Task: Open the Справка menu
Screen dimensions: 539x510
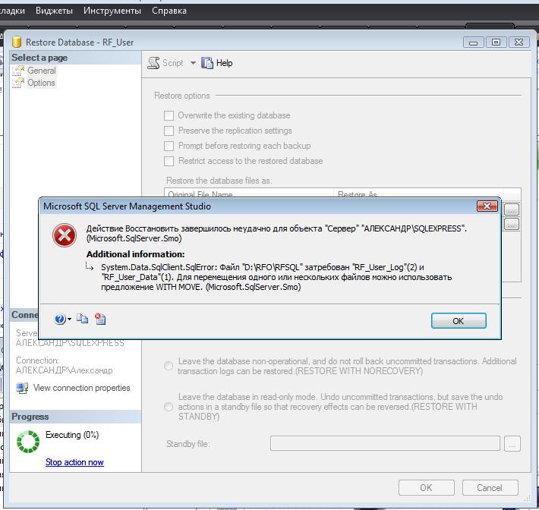Action: 169,11
